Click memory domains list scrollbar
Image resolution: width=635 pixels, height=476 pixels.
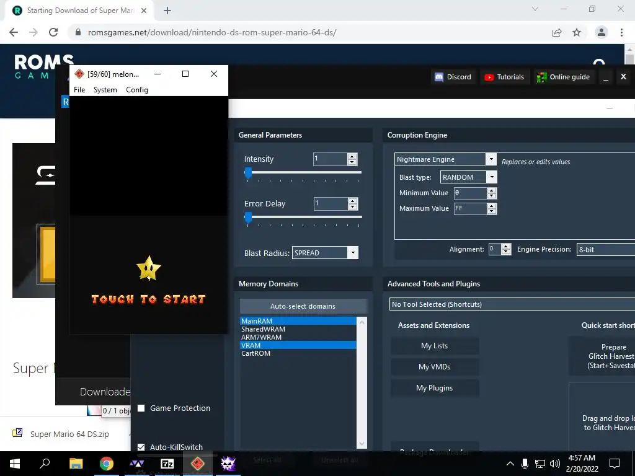click(362, 382)
